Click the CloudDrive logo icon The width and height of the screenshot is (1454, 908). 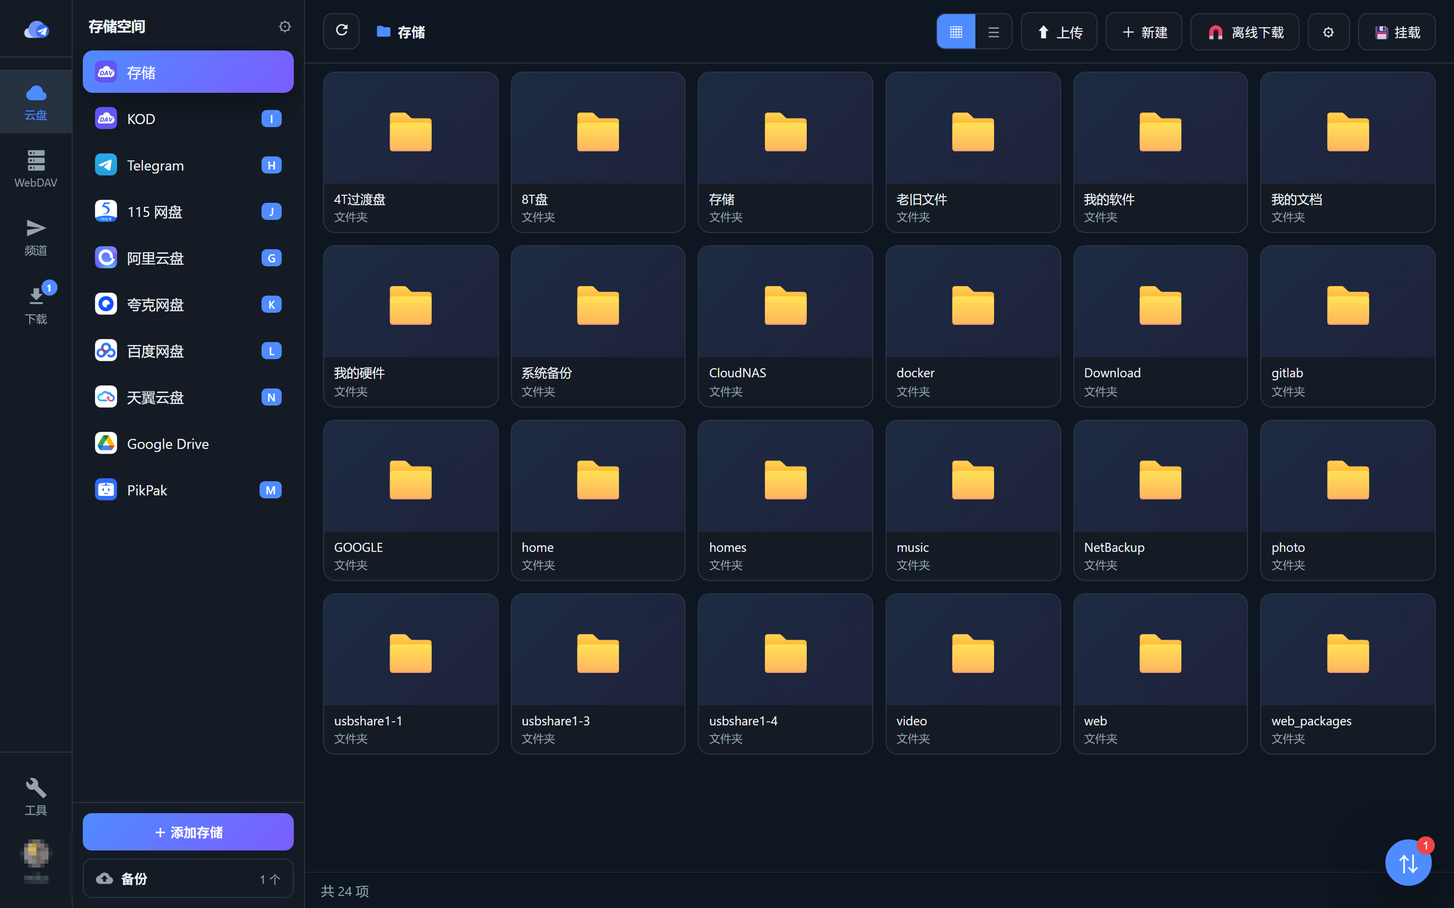click(x=36, y=29)
